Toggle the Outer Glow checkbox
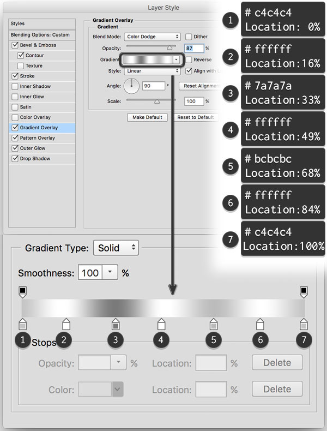The image size is (327, 431). 15,148
